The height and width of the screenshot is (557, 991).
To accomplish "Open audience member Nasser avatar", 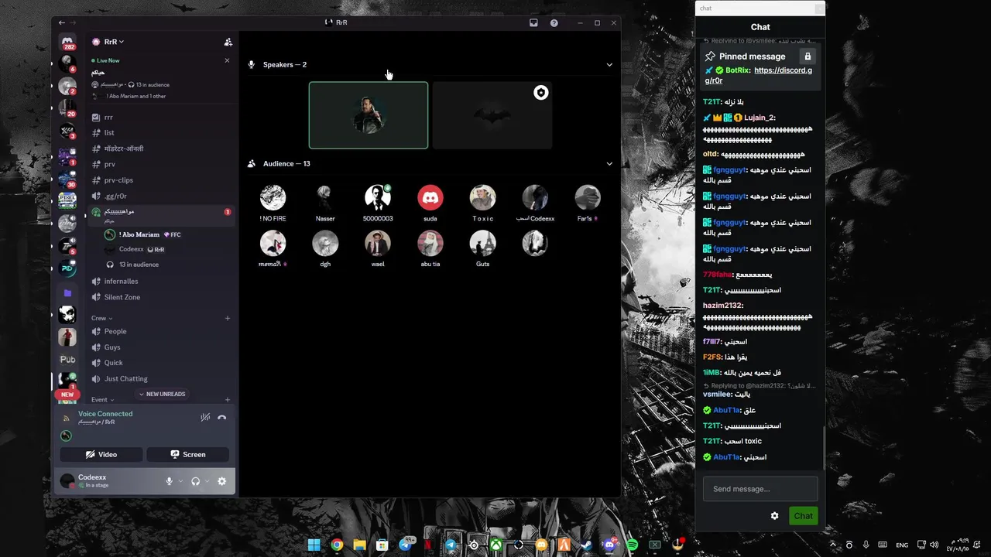I will coord(325,198).
